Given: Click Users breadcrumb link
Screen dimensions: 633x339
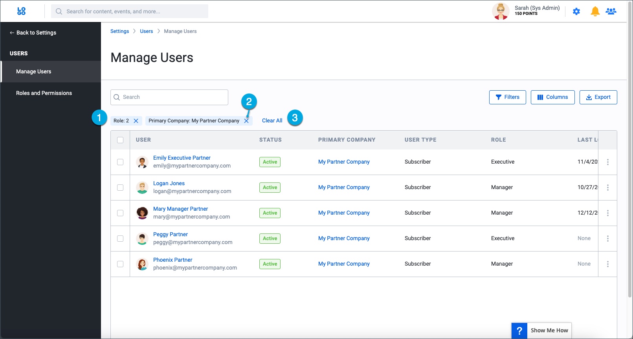Looking at the screenshot, I should coord(146,31).
